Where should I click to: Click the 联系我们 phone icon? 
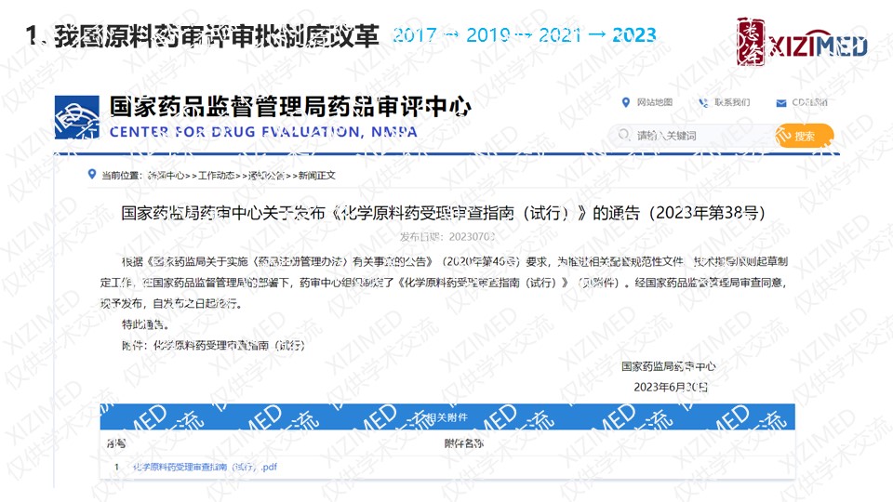704,102
